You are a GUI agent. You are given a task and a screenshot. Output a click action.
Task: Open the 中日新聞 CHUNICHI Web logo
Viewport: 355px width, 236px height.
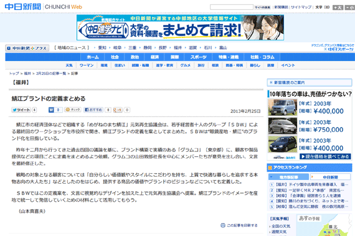pos(43,7)
